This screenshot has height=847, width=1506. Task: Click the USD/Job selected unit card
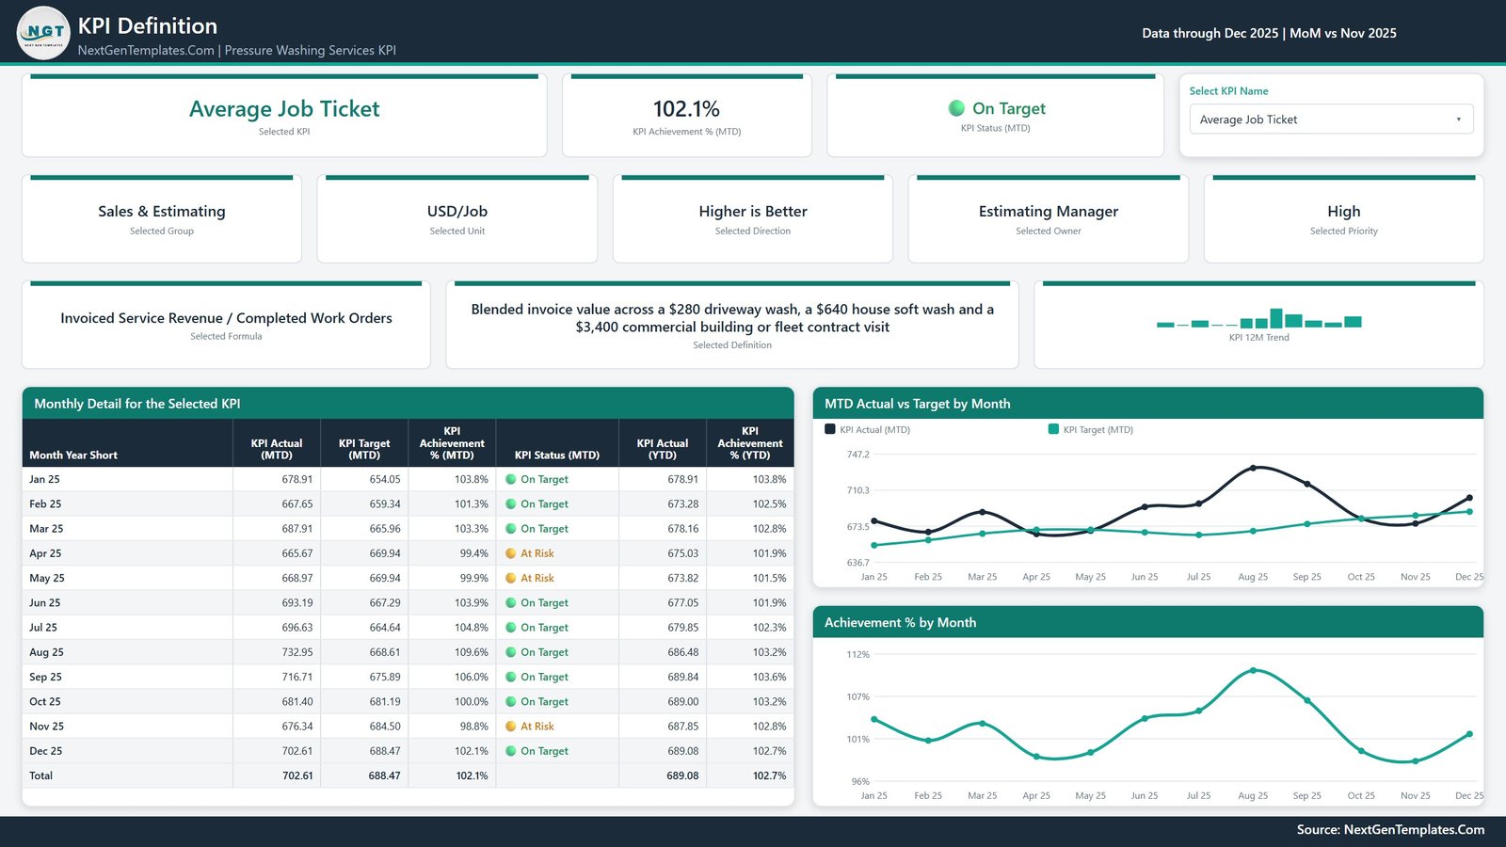tap(457, 218)
